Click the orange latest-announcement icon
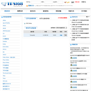91x91 pixels. coord(27,6)
